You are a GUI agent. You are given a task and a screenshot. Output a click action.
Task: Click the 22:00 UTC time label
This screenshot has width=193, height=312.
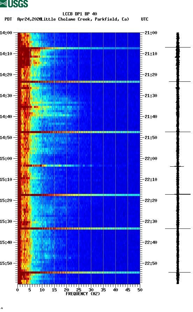coord(151,158)
